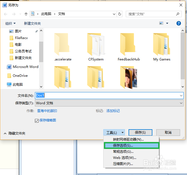The image size is (187, 175).
Task: Toggle the 保存缩略图 checkbox
Action: coord(37,121)
